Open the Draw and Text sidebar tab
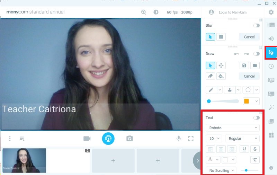The width and height of the screenshot is (277, 175). [x=271, y=52]
